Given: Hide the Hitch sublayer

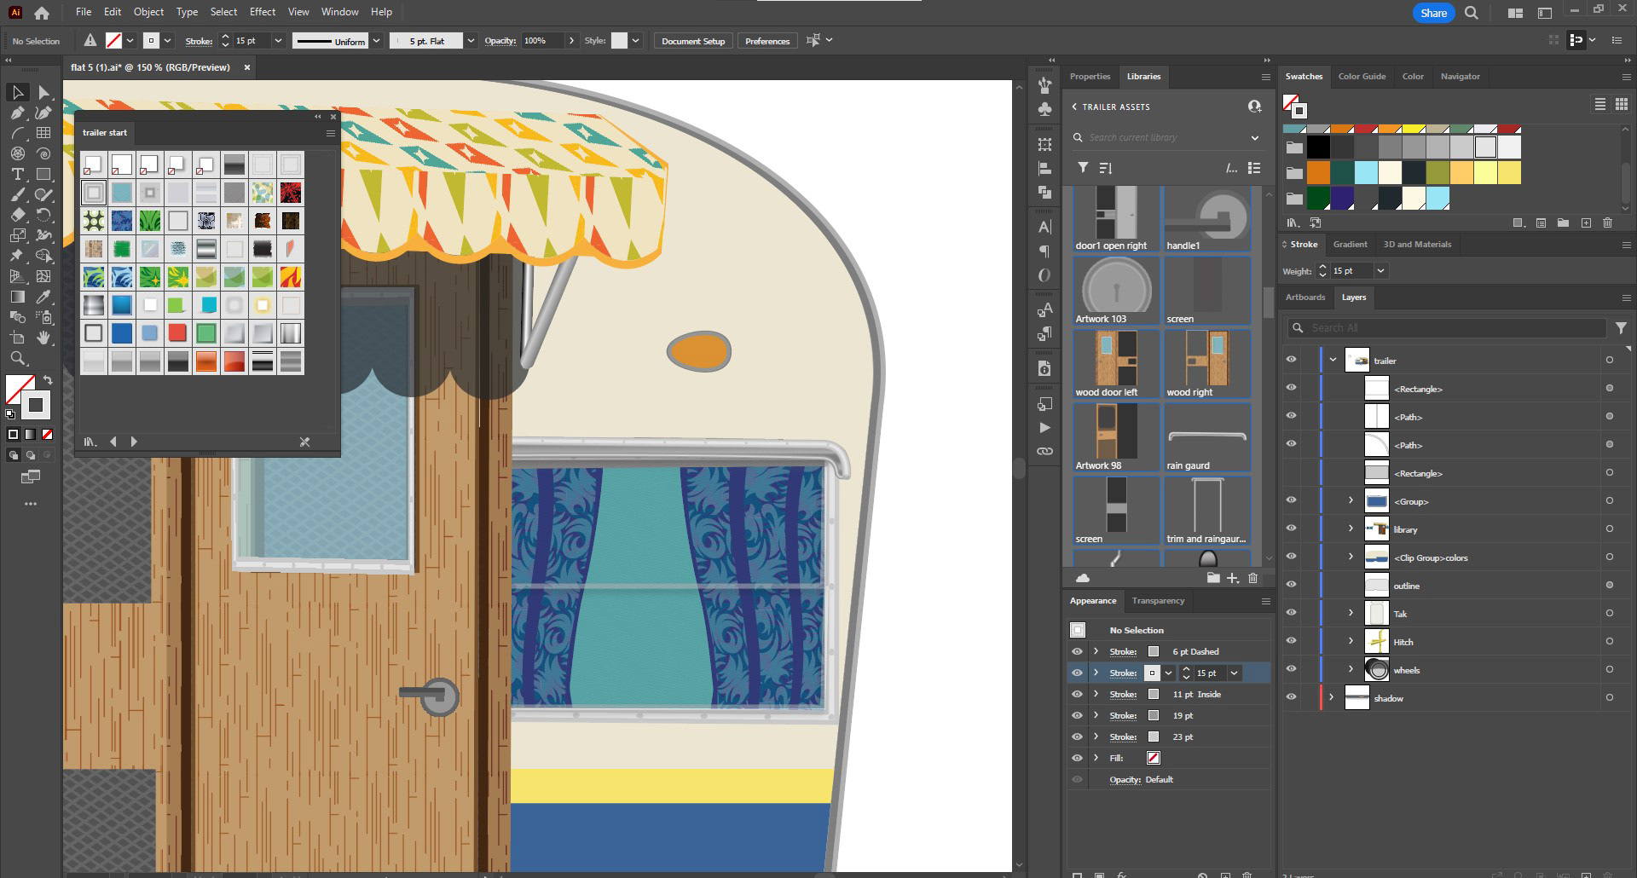Looking at the screenshot, I should [x=1291, y=641].
